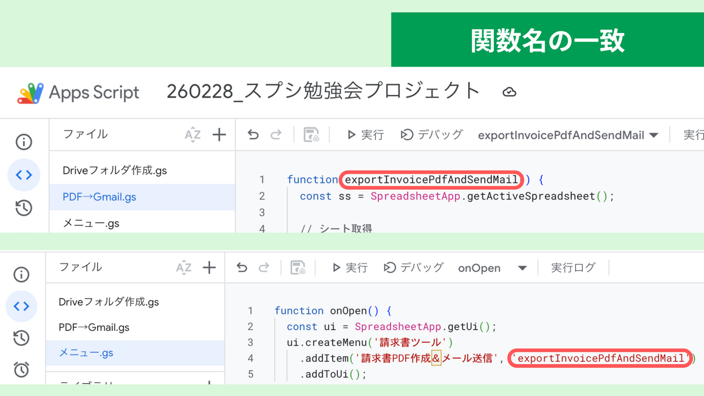Redo in the lower editor toolbar
The image size is (704, 396).
click(x=264, y=268)
